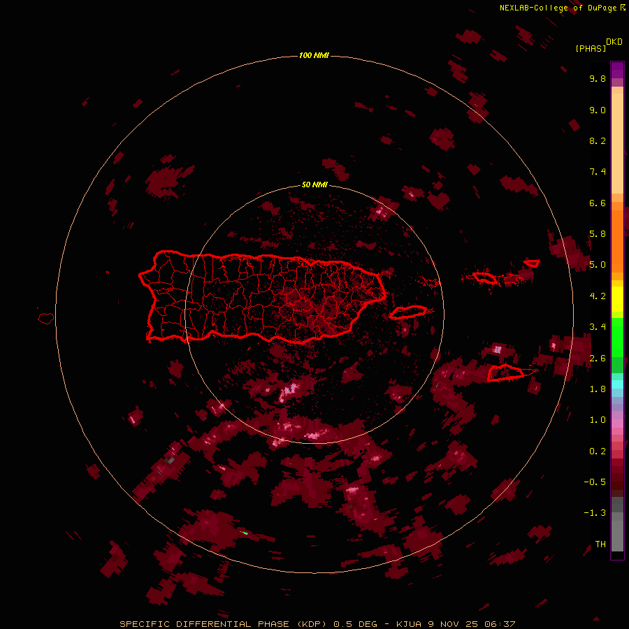Click the bright green segment of the color bar
The height and width of the screenshot is (629, 629).
point(617,339)
